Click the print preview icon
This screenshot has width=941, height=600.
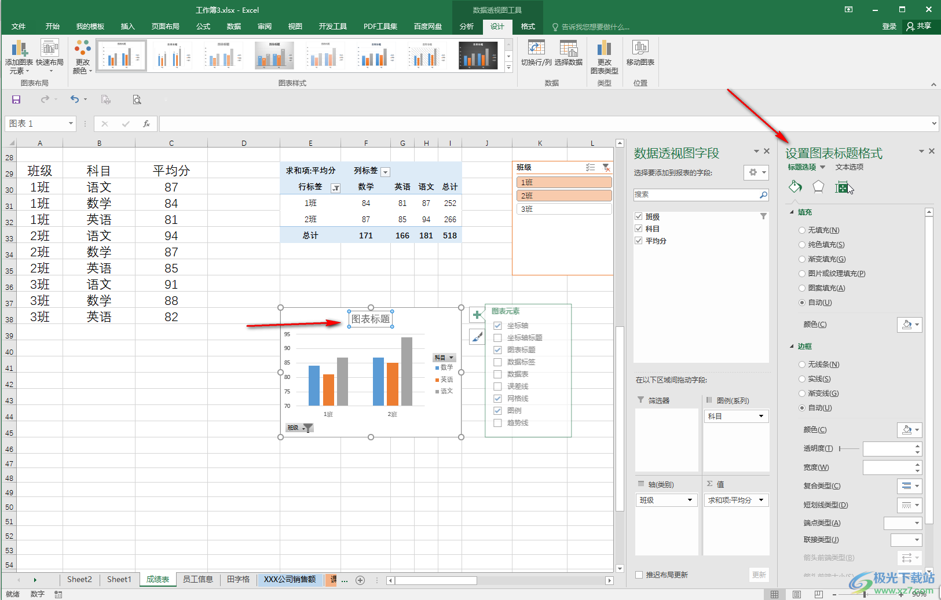pyautogui.click(x=137, y=100)
